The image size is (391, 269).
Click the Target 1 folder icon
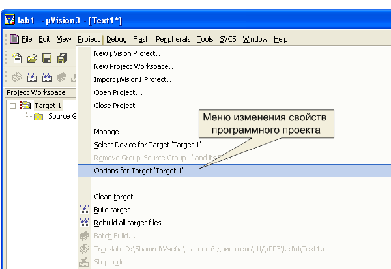25,106
